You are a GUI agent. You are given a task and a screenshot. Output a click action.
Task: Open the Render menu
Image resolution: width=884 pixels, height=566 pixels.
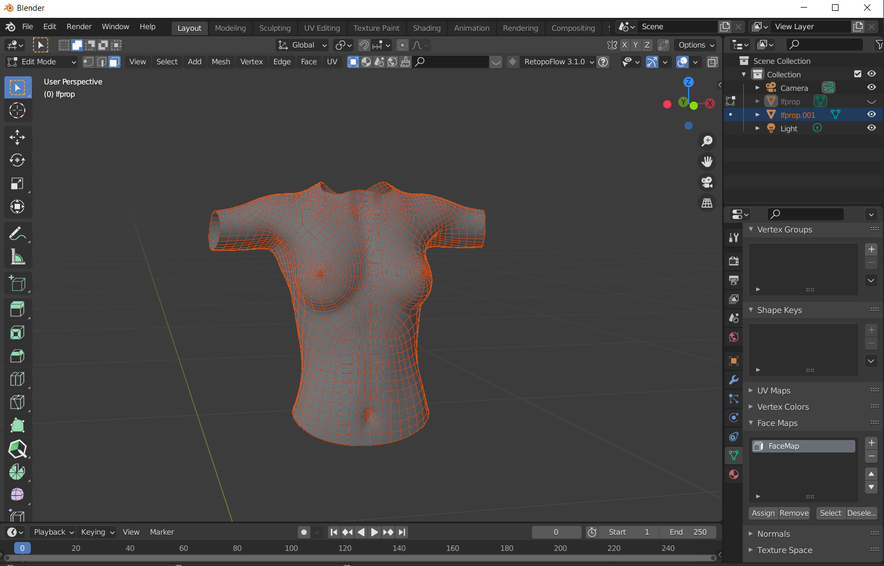pos(79,26)
